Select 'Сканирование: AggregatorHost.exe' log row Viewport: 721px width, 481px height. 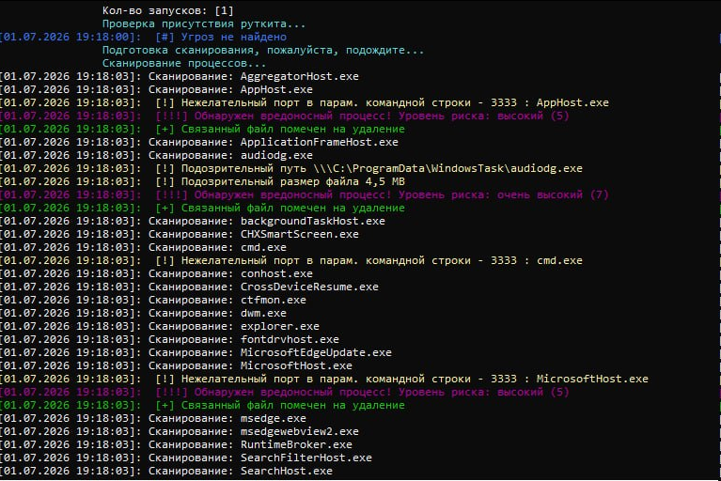click(180, 76)
